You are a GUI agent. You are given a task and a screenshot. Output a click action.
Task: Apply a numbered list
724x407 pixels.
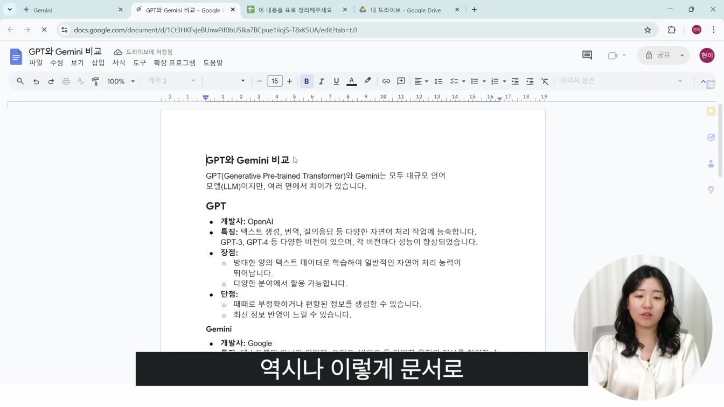click(x=495, y=81)
